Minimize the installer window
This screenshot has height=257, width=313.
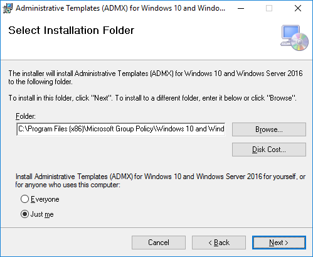point(241,8)
